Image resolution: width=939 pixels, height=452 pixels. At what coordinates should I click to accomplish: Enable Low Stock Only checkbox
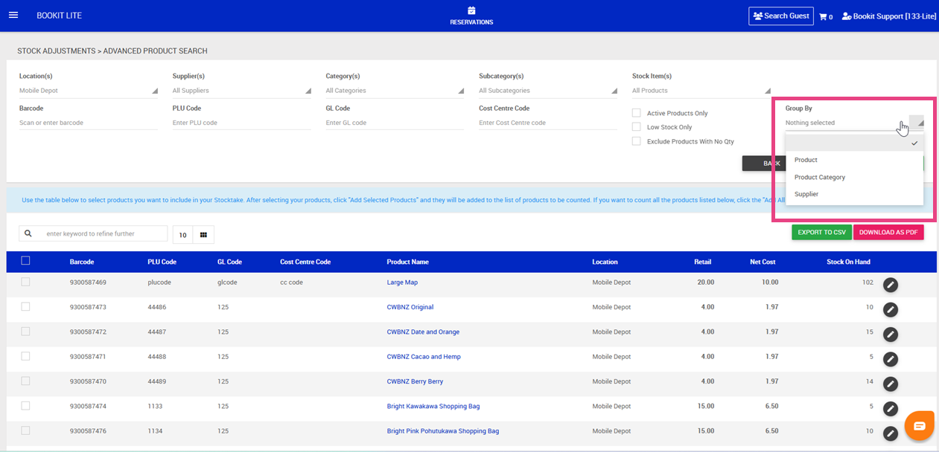tap(636, 127)
